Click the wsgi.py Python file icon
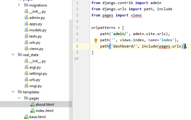The image size is (191, 120). click(27, 86)
